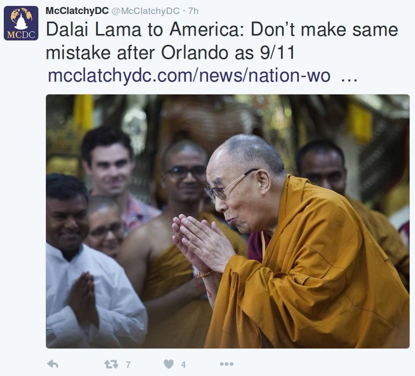This screenshot has width=415, height=376.
Task: View the retweet count of 7
Action: pos(128,365)
